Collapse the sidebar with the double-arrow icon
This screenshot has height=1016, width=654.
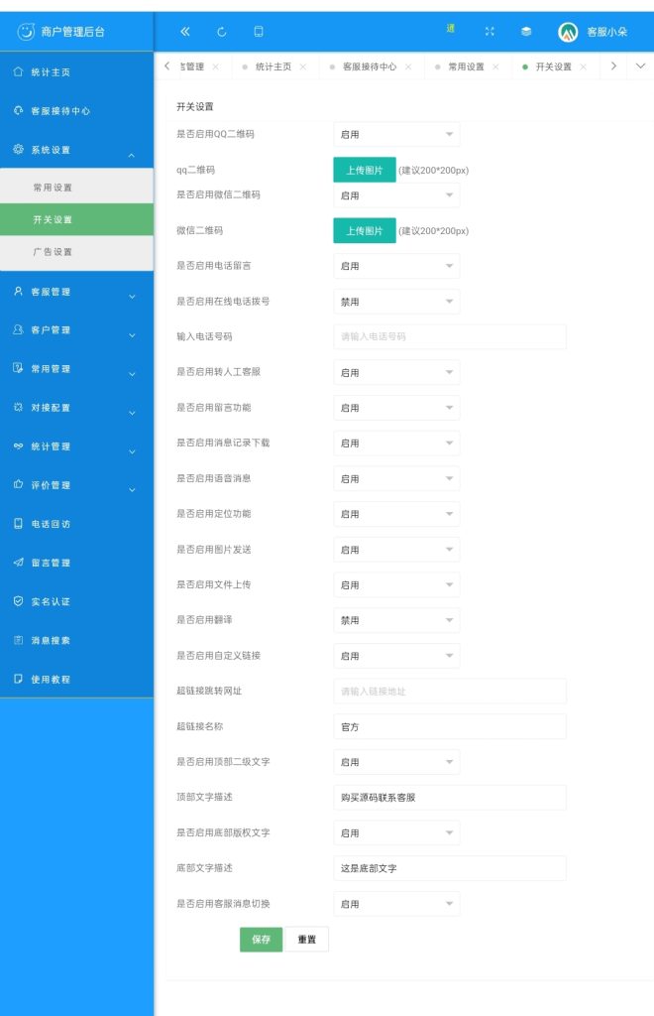(185, 32)
